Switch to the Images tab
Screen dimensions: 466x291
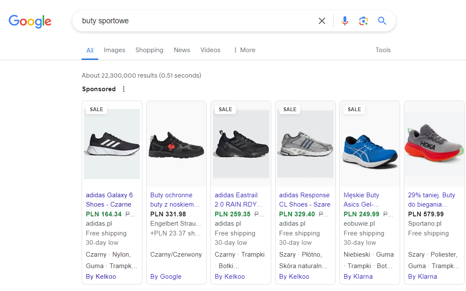[x=114, y=50]
